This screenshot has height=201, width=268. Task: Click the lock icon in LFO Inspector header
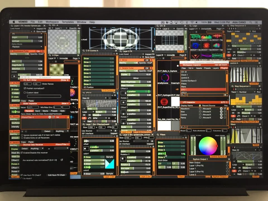pyautogui.click(x=200, y=106)
